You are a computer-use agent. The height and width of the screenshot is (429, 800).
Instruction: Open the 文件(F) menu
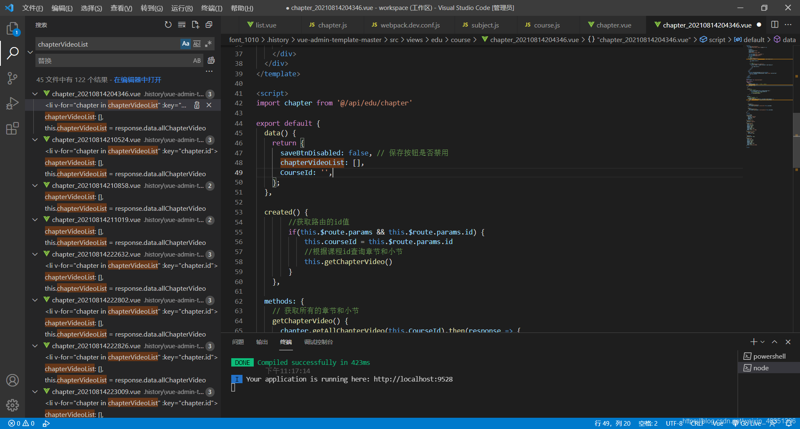click(32, 8)
